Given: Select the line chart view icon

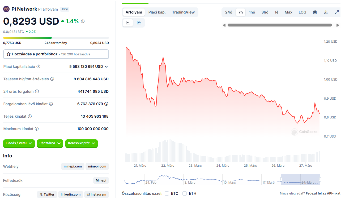Looking at the screenshot, I should click(x=128, y=23).
